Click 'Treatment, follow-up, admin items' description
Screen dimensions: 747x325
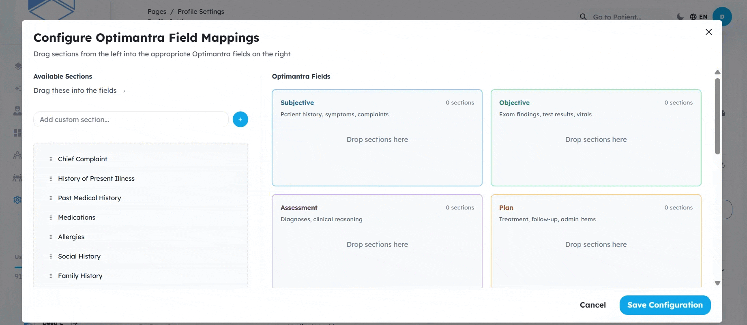(547, 220)
